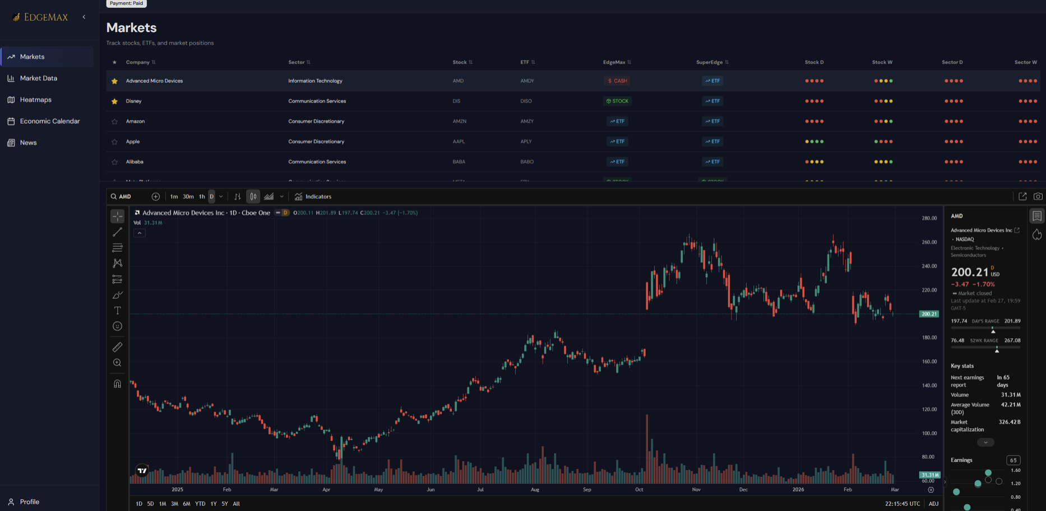Favorite Amazon by clicking its star
The image size is (1046, 511).
click(x=114, y=121)
